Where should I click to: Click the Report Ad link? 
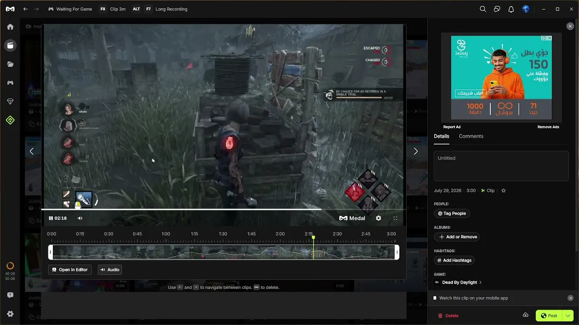point(452,127)
